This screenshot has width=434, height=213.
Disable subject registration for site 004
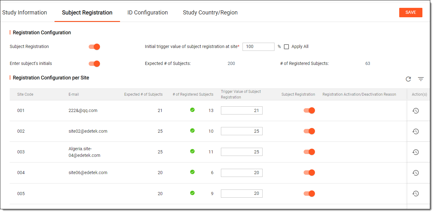pyautogui.click(x=309, y=173)
